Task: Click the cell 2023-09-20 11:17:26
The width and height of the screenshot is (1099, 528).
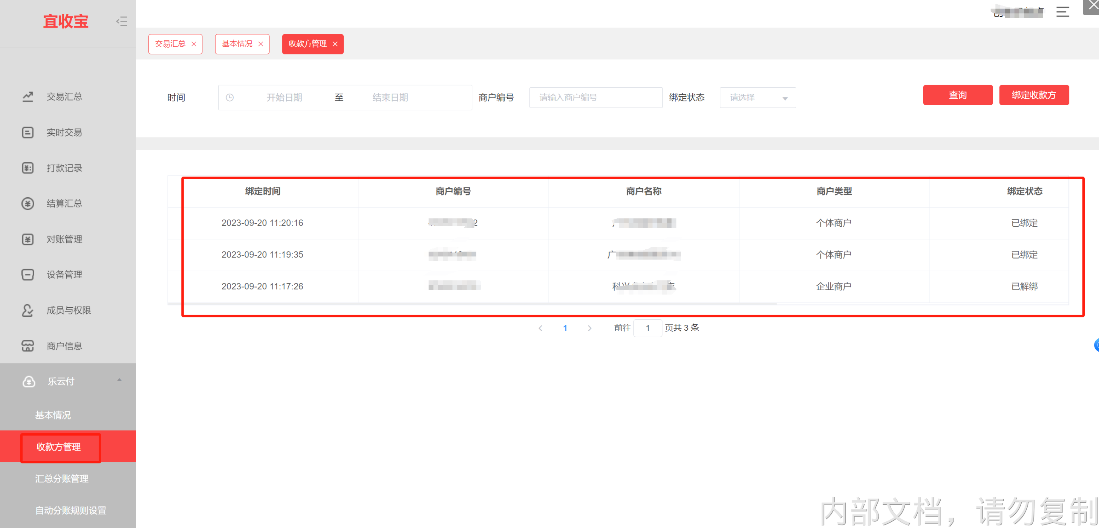Action: point(262,286)
